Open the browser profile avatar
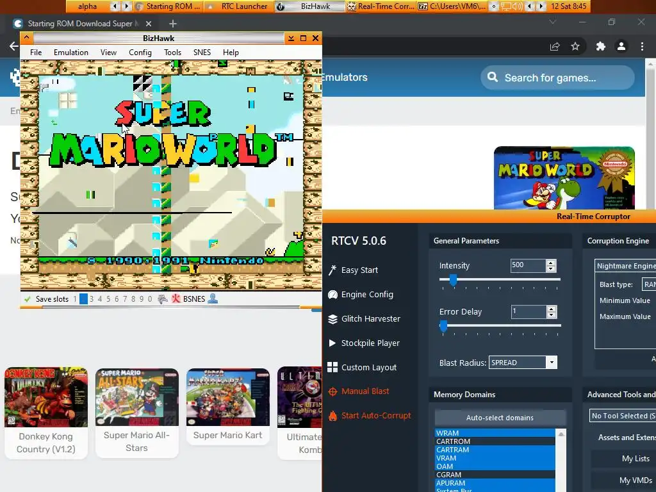656x492 pixels. 621,46
